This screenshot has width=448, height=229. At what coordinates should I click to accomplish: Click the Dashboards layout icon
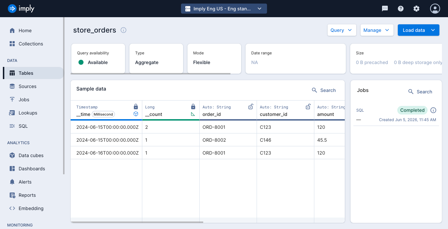pos(12,169)
